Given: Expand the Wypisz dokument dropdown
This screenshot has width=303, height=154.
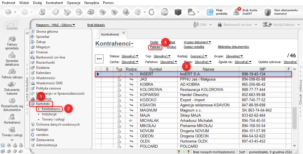Looking at the screenshot, I should pyautogui.click(x=197, y=42).
